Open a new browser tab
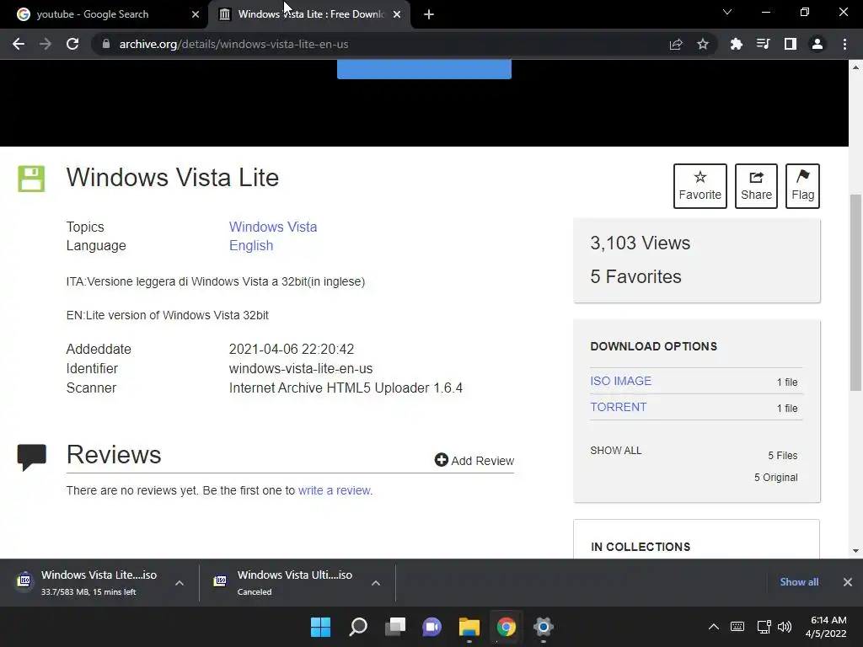863x647 pixels. 429,14
